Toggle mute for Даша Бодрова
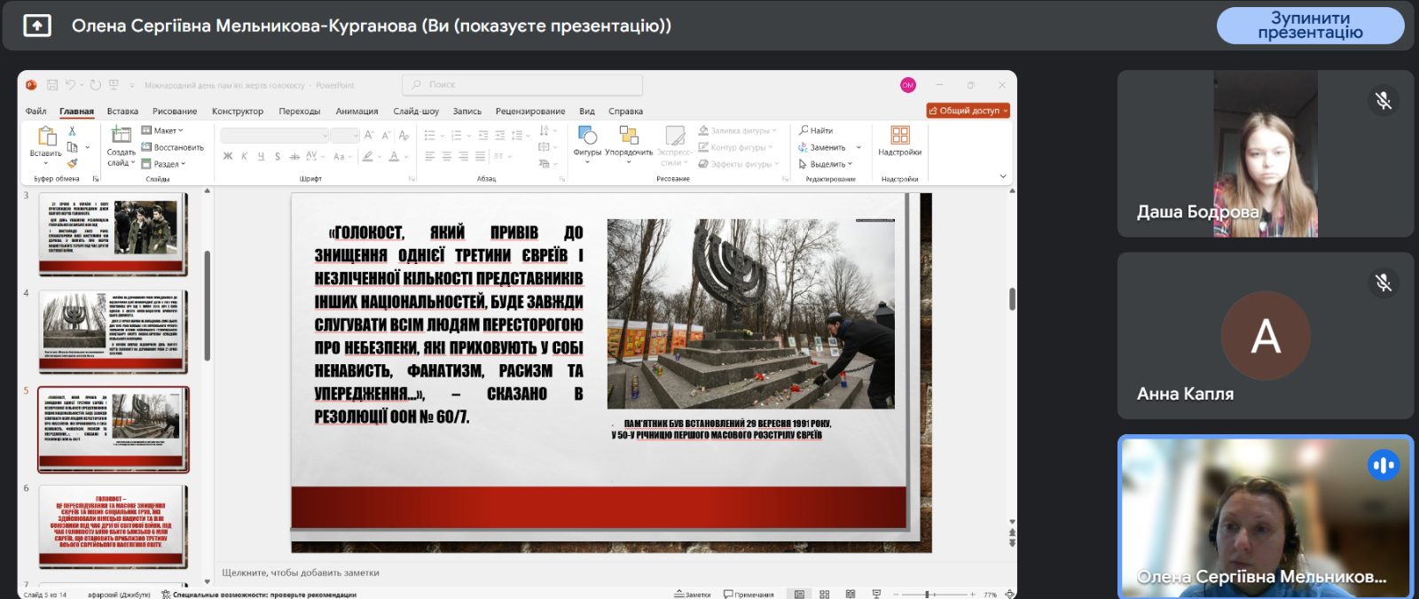 click(x=1384, y=101)
